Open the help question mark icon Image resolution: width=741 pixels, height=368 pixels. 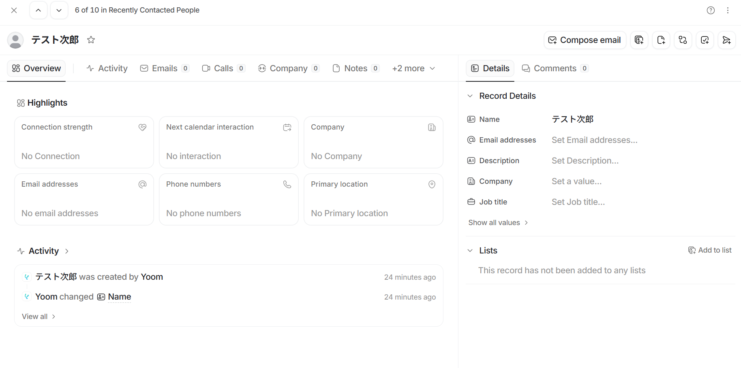(x=711, y=11)
